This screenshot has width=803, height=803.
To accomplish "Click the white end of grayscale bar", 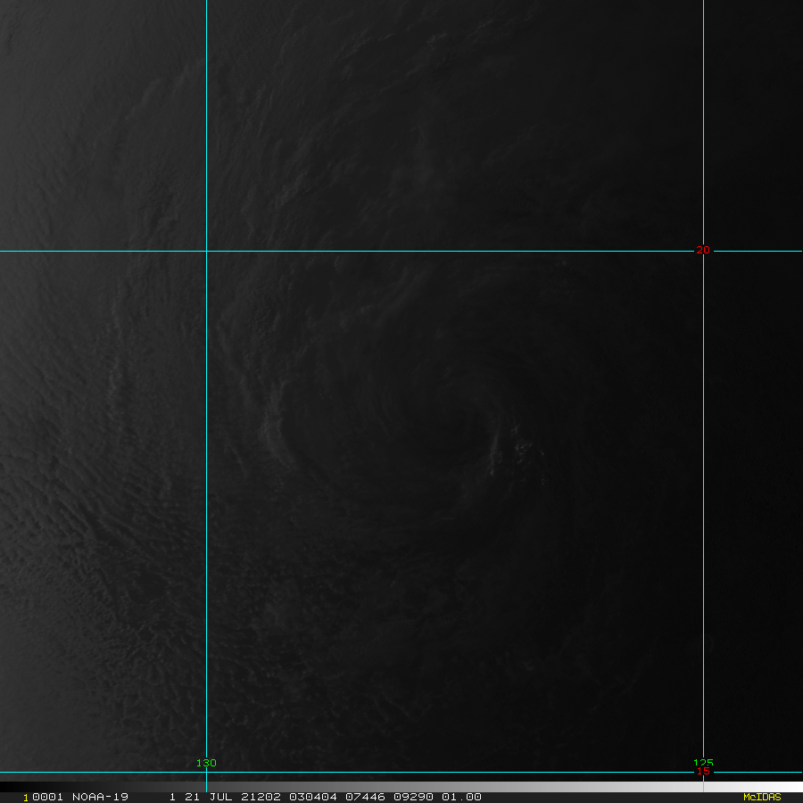I will [x=785, y=787].
